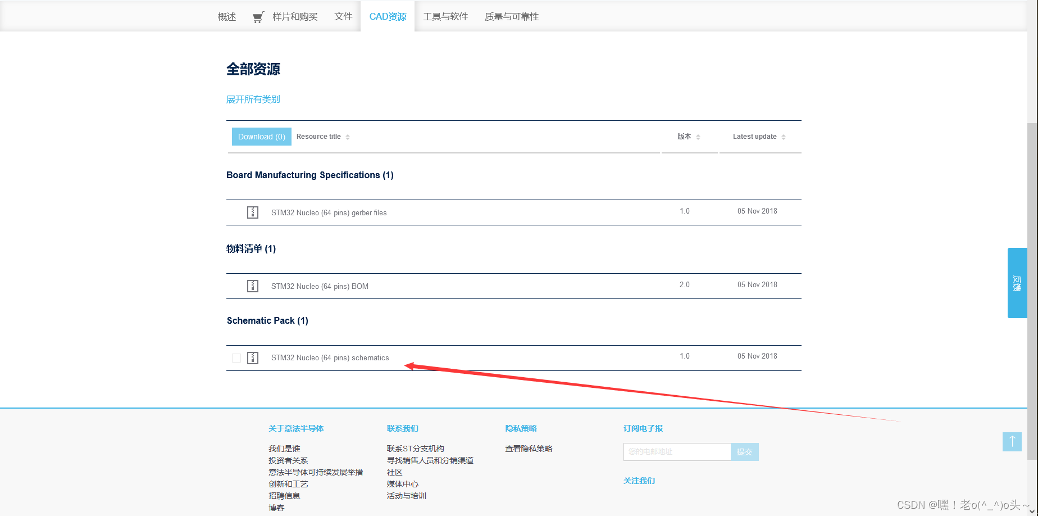Switch to the 概述 tab
1038x516 pixels.
[227, 17]
